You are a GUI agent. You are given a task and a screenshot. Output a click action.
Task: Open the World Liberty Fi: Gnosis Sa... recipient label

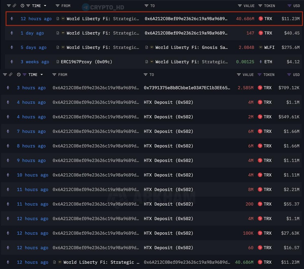point(192,47)
